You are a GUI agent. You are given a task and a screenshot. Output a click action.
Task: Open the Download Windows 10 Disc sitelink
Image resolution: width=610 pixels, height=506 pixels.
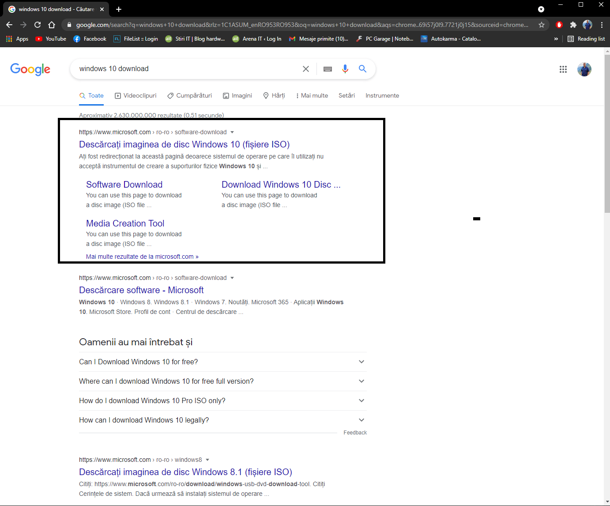tap(281, 185)
